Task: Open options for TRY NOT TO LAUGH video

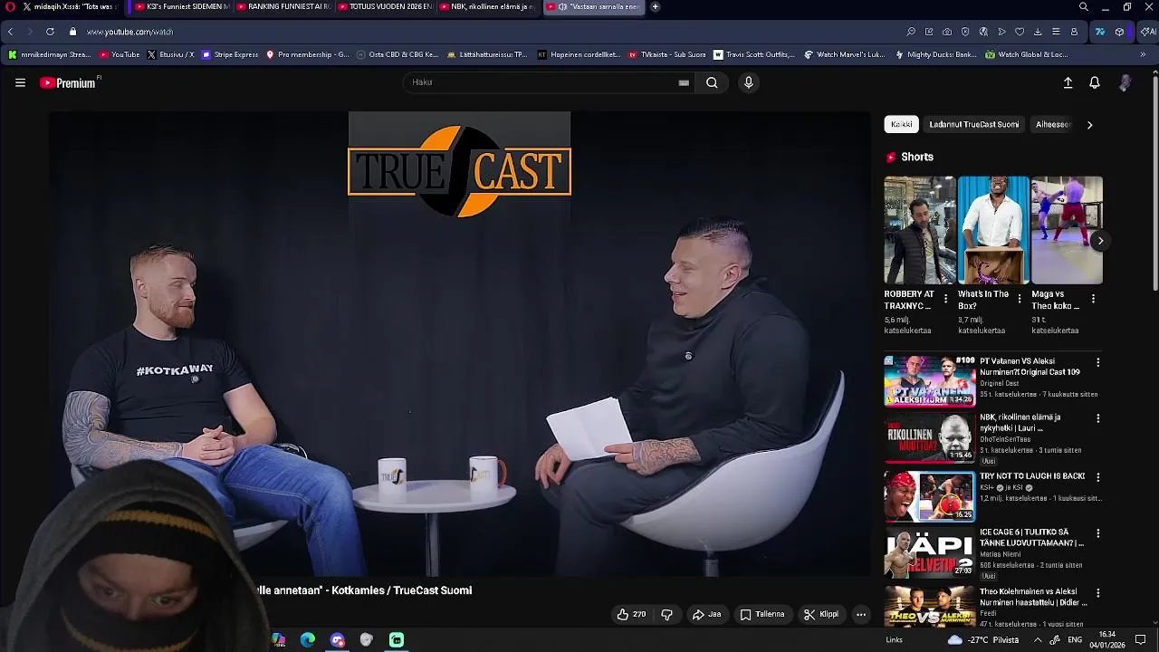Action: point(1097,477)
